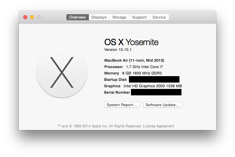Select the Support tab

pyautogui.click(x=139, y=17)
